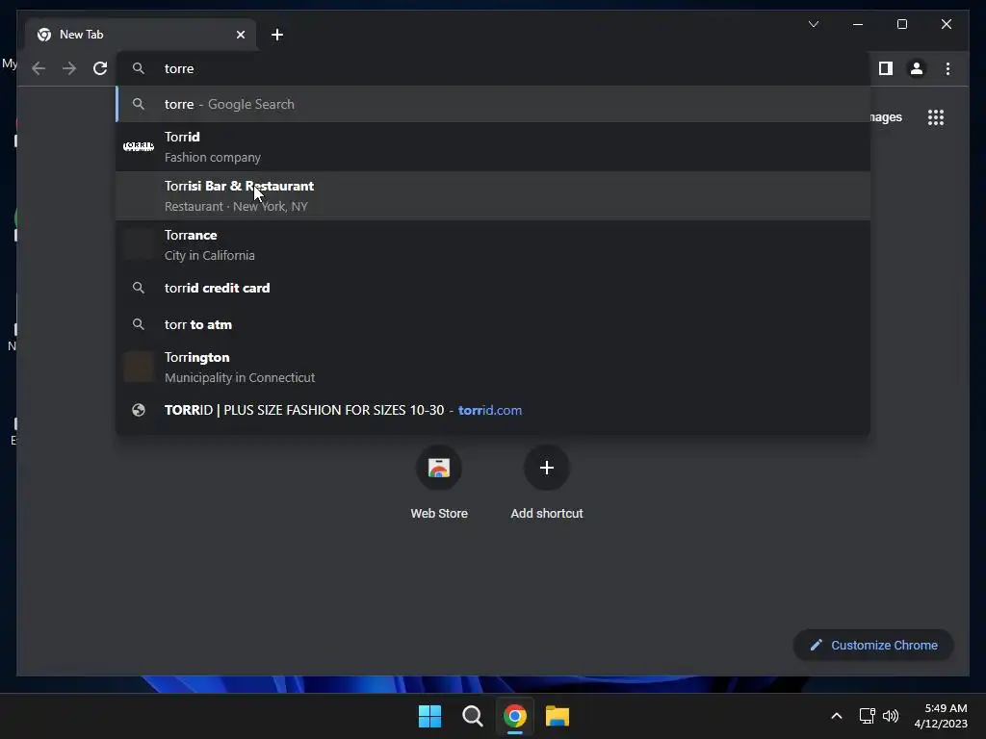The height and width of the screenshot is (739, 986).
Task: Click the Images link
Action: point(886,117)
